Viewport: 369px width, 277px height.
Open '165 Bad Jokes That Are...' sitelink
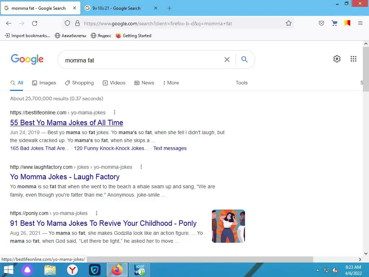click(x=40, y=148)
